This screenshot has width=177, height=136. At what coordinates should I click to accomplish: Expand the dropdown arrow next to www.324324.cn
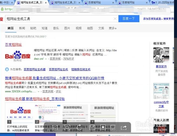pos(38,92)
